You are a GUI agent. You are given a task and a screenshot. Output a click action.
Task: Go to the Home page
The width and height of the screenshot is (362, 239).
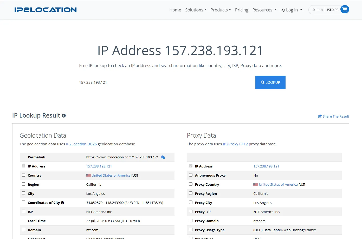pyautogui.click(x=175, y=10)
